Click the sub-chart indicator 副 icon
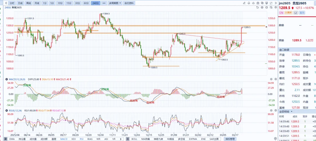316x141 pixels. 6,139
